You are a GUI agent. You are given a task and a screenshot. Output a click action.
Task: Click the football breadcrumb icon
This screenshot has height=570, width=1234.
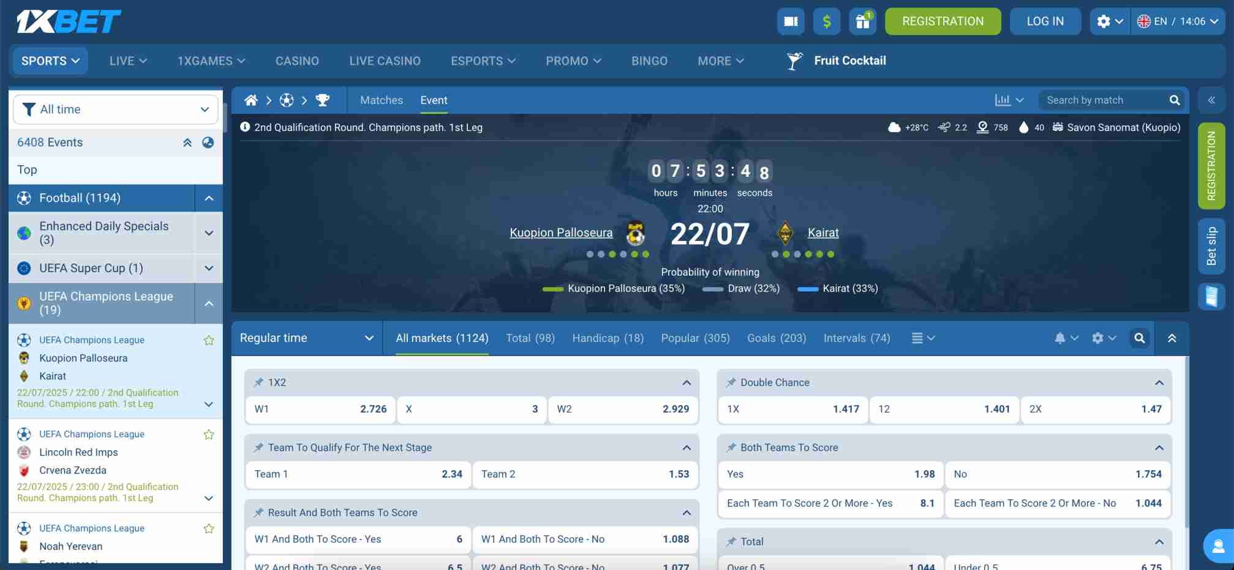click(x=287, y=100)
